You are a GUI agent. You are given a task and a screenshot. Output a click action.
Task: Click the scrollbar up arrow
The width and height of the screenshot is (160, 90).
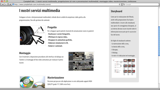(x=159, y=85)
